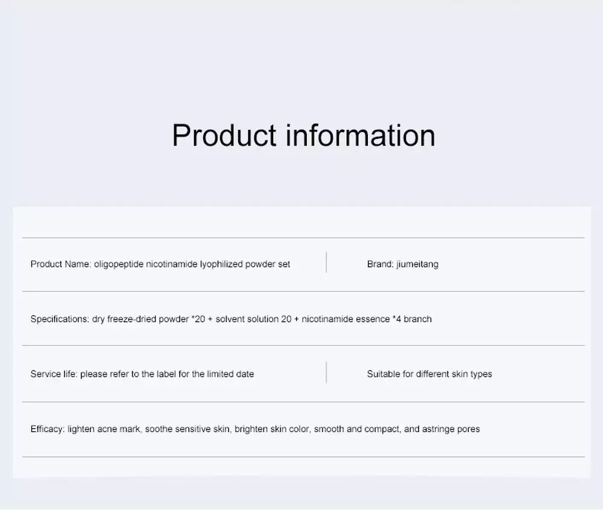
Task: Click the Brand: jiumeitang text
Action: (x=403, y=264)
